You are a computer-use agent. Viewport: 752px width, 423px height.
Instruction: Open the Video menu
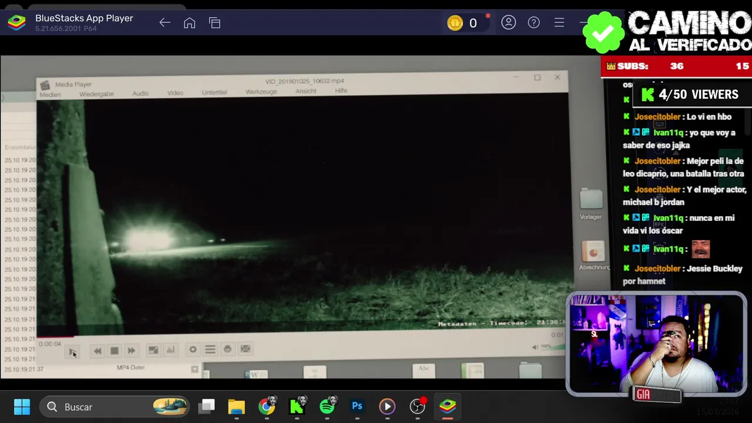[175, 93]
